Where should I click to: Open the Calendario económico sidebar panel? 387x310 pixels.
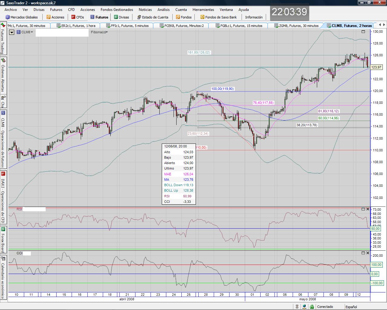coord(3,277)
